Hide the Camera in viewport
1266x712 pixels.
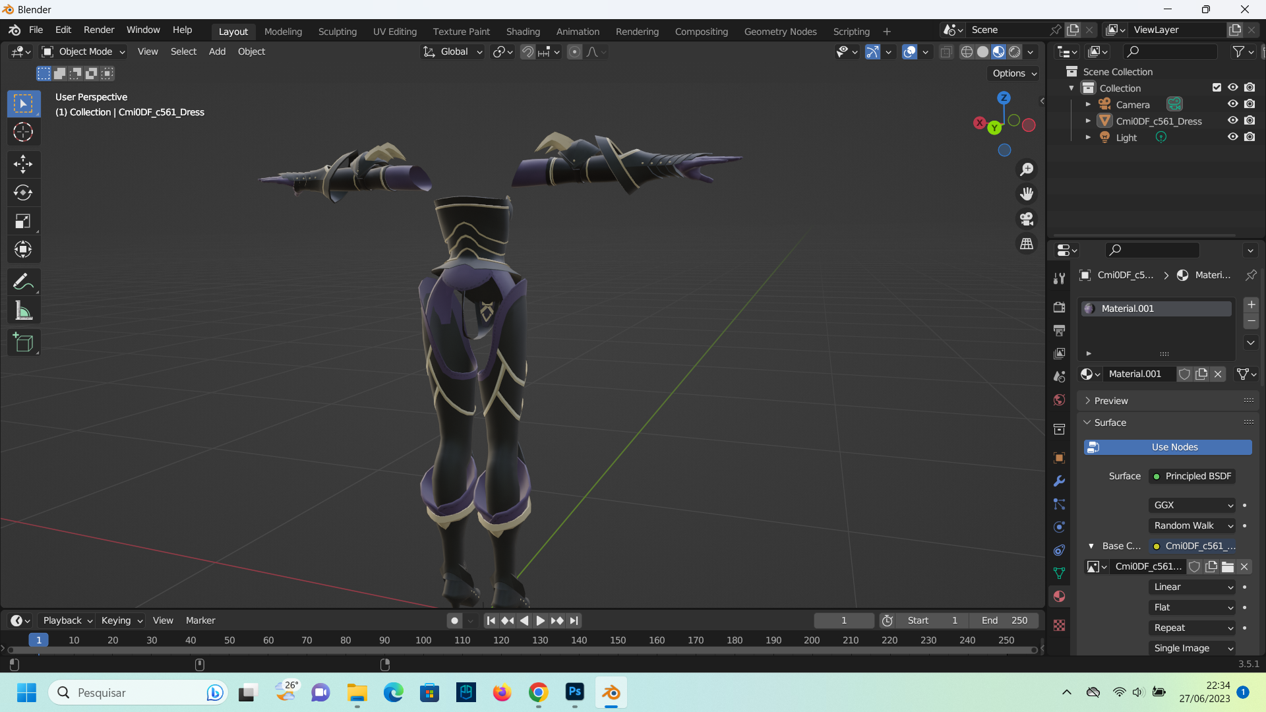pos(1232,104)
